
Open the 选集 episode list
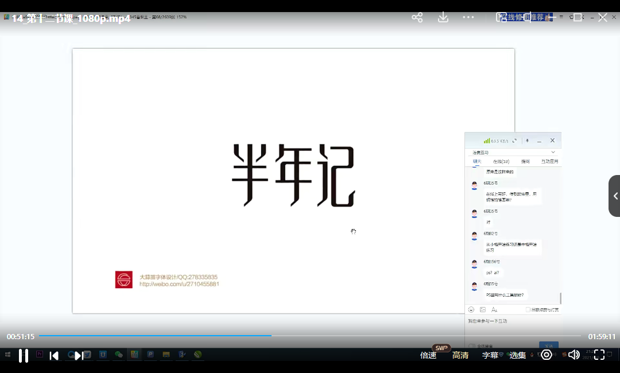click(x=518, y=355)
